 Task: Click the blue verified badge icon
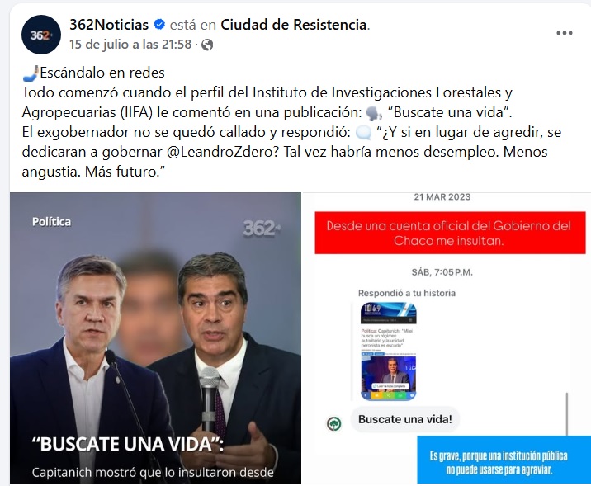[159, 25]
